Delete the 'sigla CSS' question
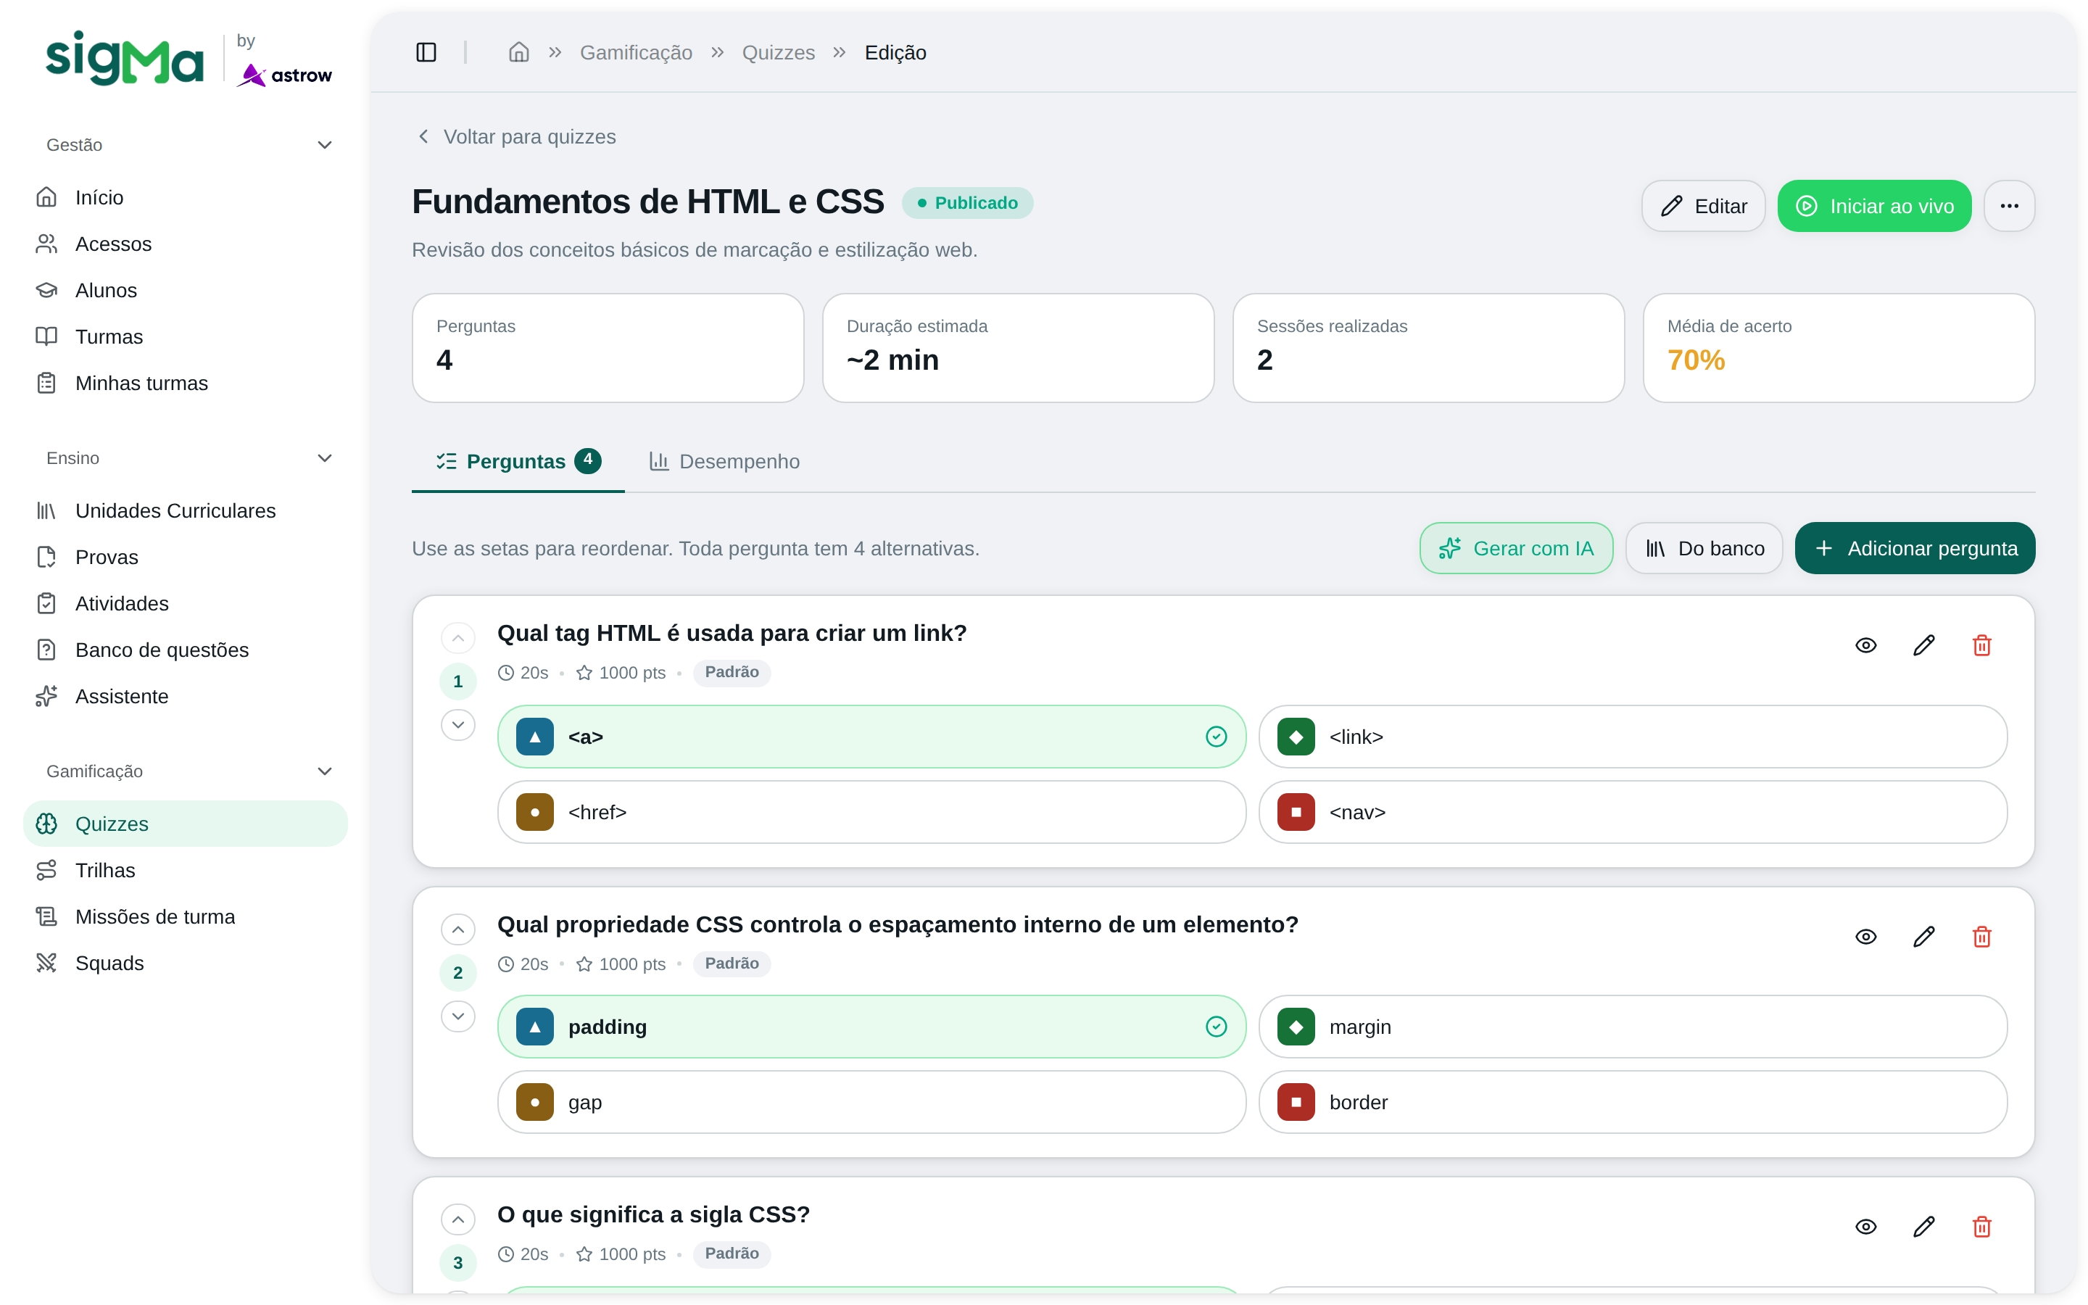Image resolution: width=2088 pixels, height=1305 pixels. (1982, 1227)
